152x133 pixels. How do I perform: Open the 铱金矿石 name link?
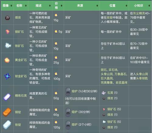pos(21,76)
